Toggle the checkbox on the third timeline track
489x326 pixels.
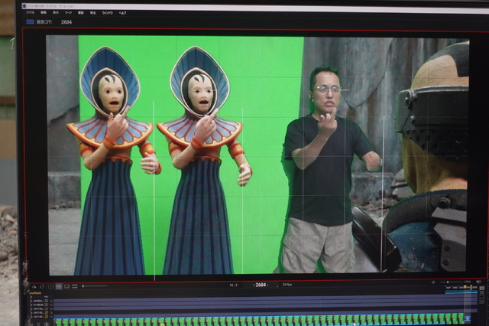click(47, 308)
